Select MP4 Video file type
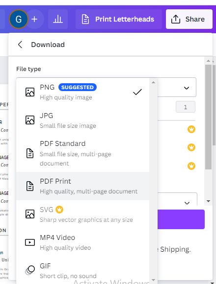Screen dimensions: 216x284 pos(82,242)
